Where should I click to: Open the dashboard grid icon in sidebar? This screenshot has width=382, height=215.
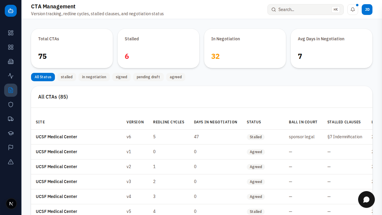[x=11, y=33]
